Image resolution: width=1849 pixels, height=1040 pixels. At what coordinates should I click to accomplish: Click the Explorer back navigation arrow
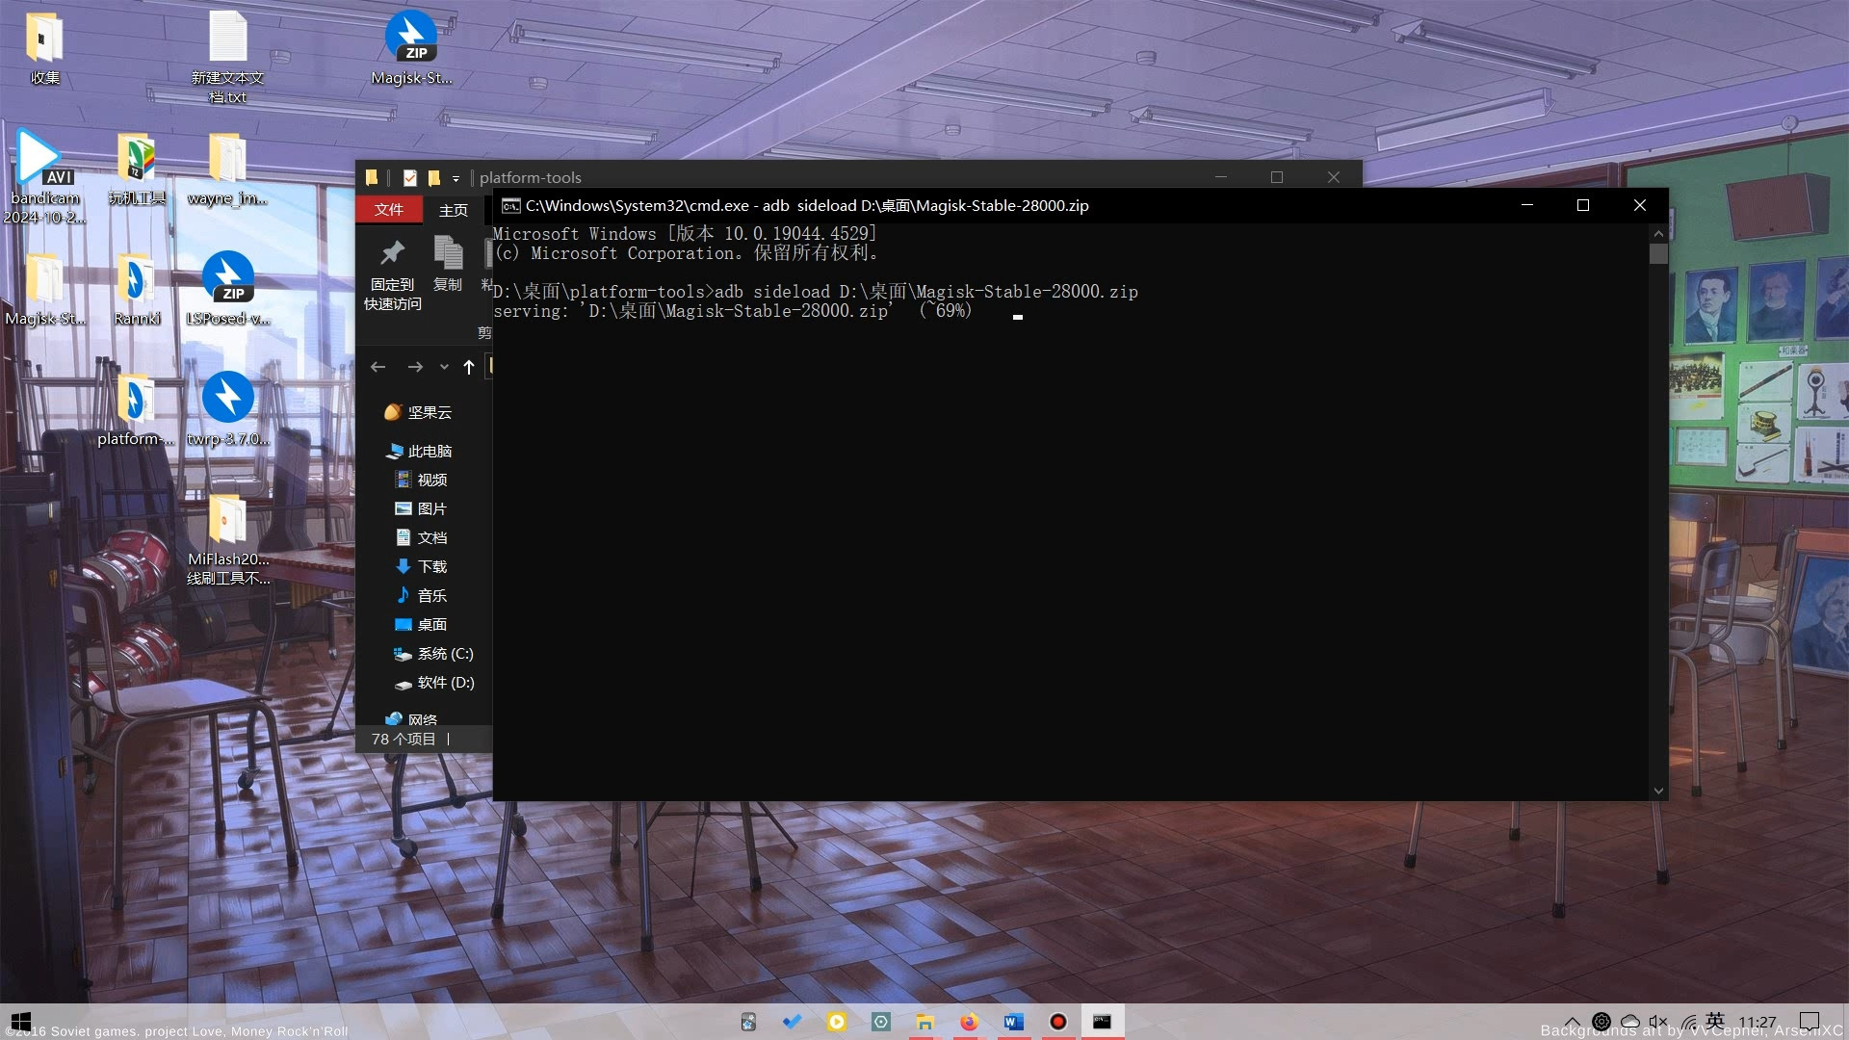tap(378, 367)
